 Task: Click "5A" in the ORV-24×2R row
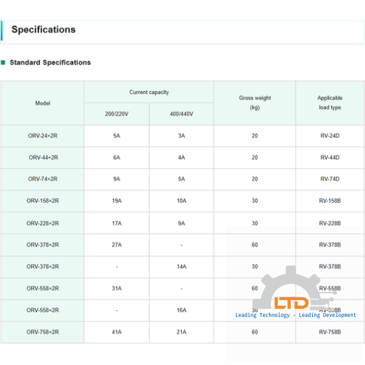pyautogui.click(x=117, y=136)
